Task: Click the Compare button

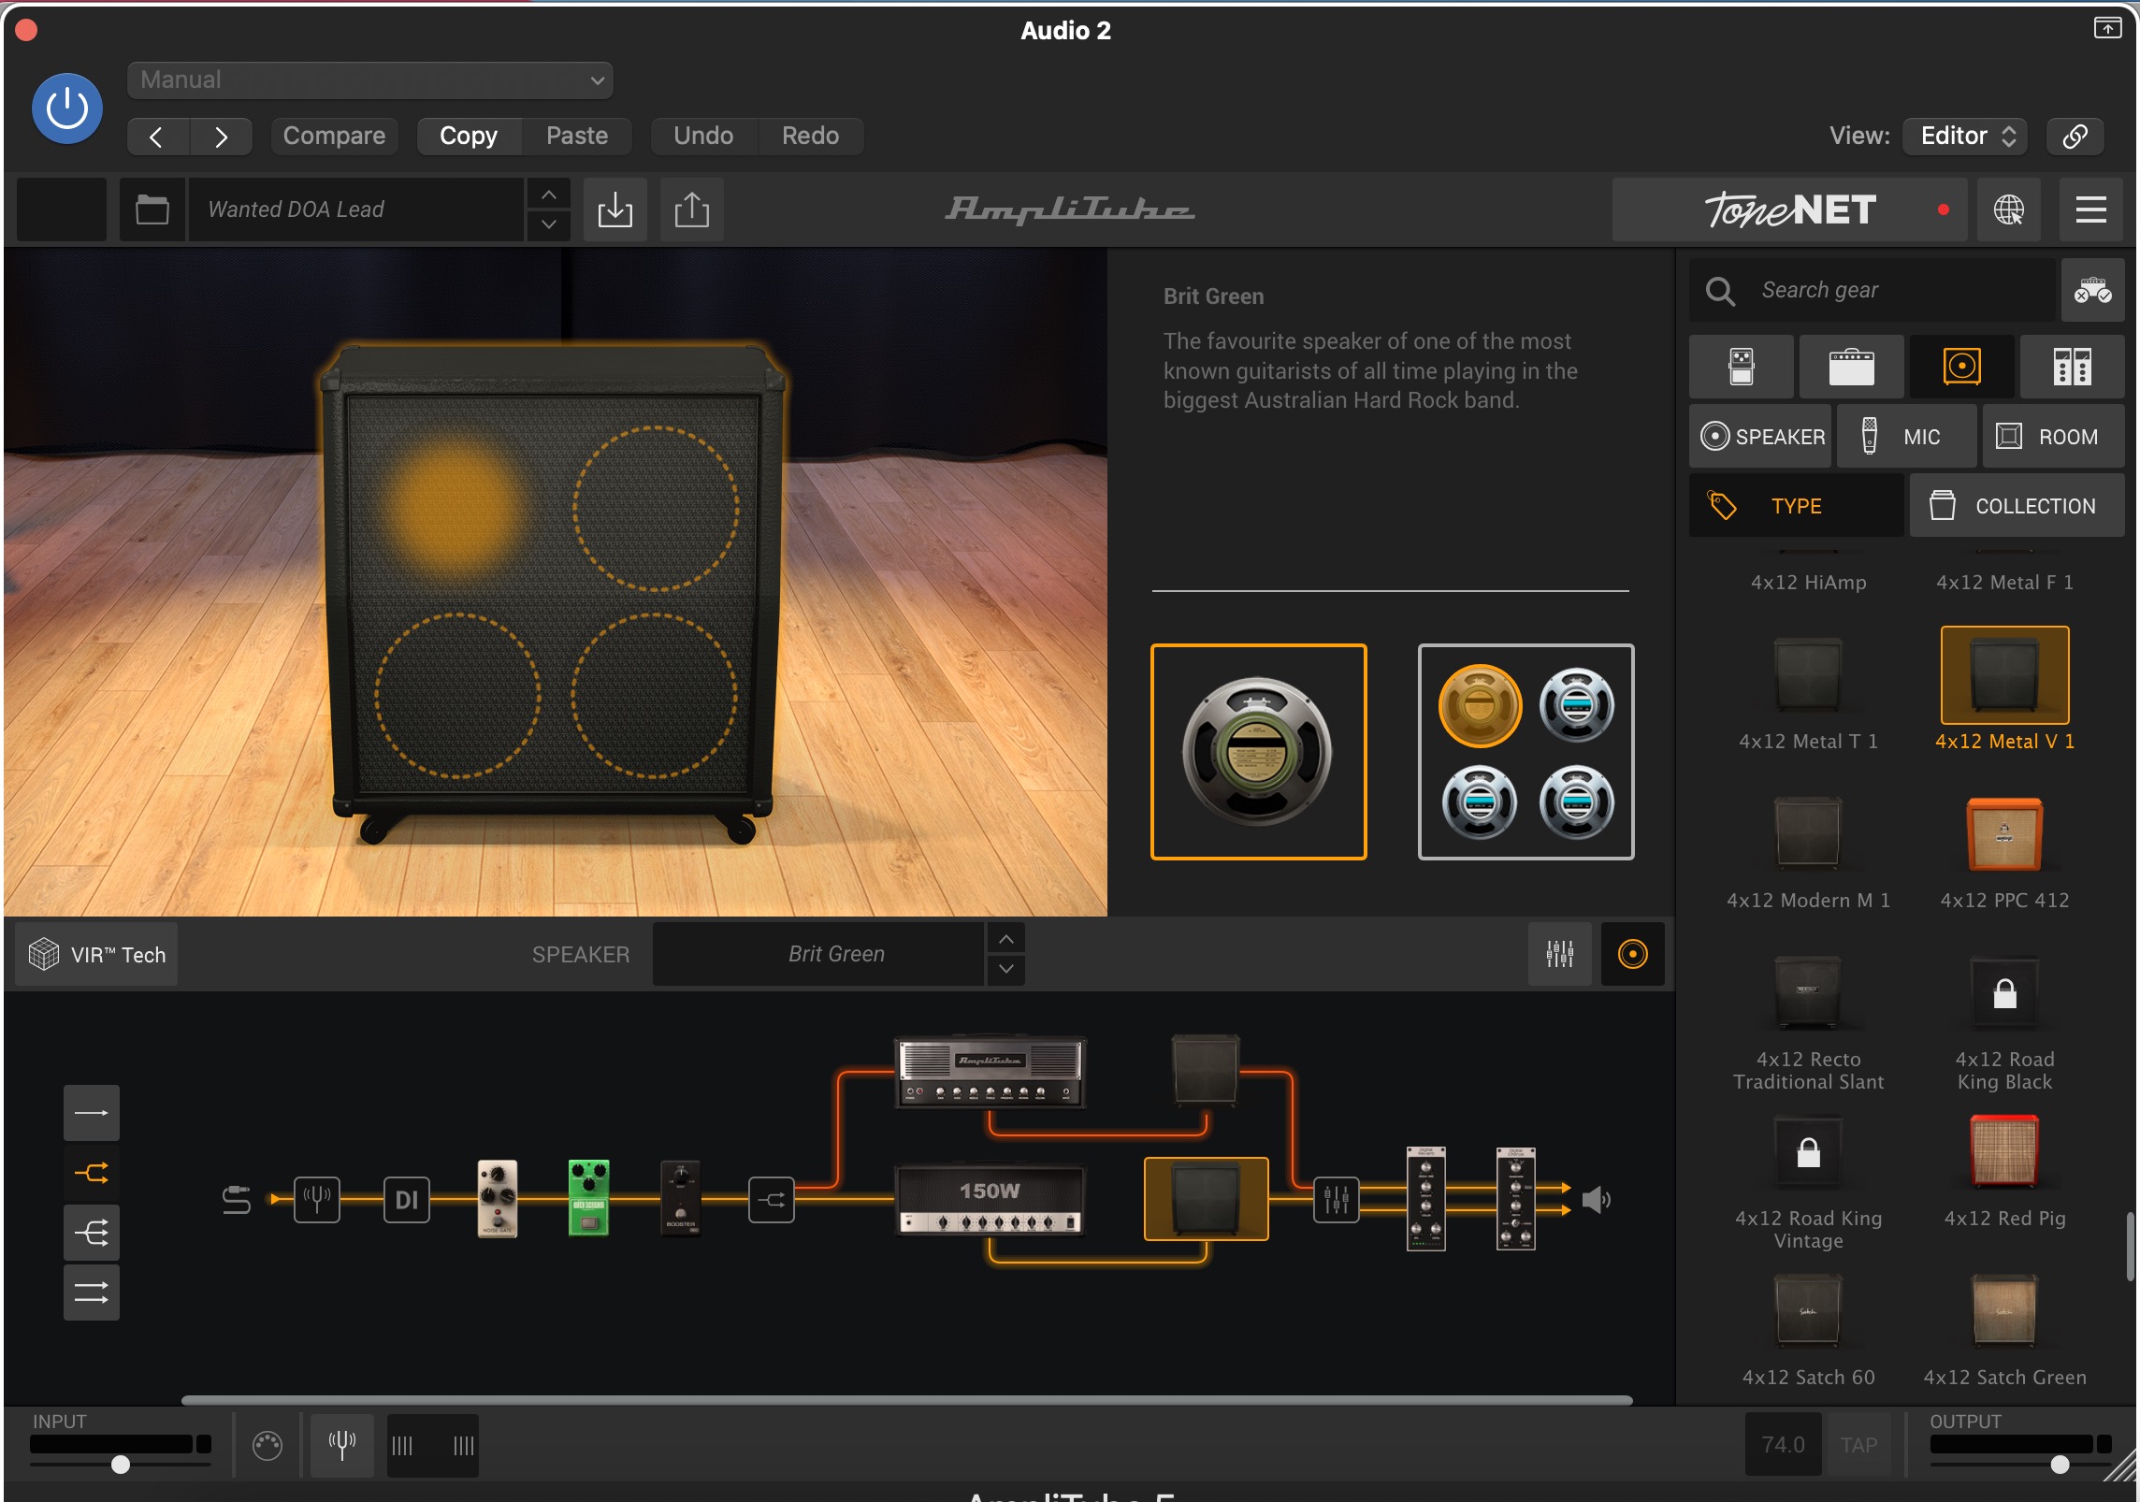Action: 334,137
